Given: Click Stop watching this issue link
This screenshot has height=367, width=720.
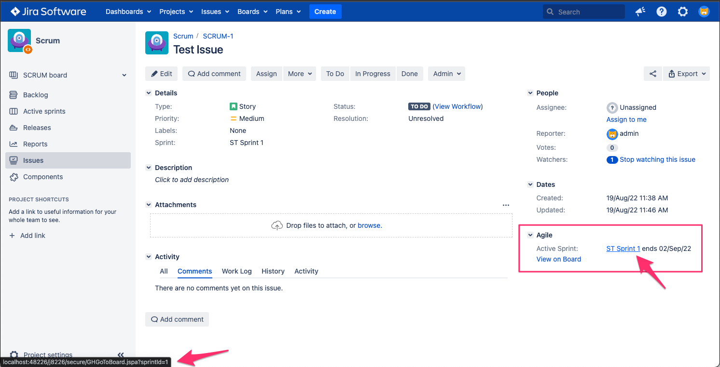Looking at the screenshot, I should point(657,159).
